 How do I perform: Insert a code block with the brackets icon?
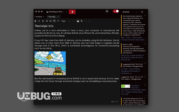pos(58,21)
